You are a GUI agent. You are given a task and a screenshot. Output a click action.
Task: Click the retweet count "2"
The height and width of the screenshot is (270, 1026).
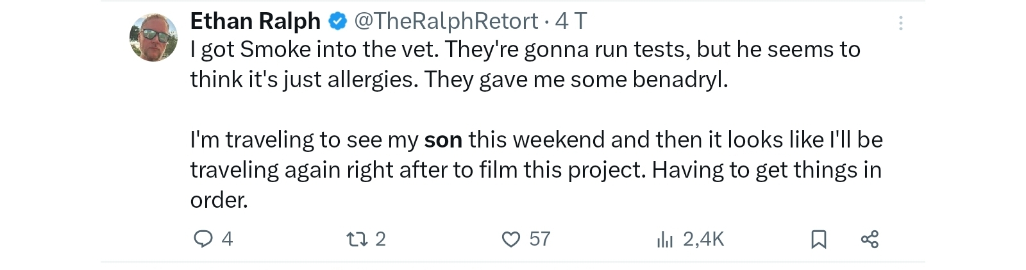380,239
